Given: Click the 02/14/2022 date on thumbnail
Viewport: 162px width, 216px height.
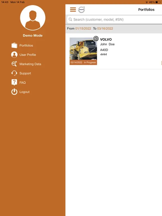Looking at the screenshot, I should pos(76,62).
